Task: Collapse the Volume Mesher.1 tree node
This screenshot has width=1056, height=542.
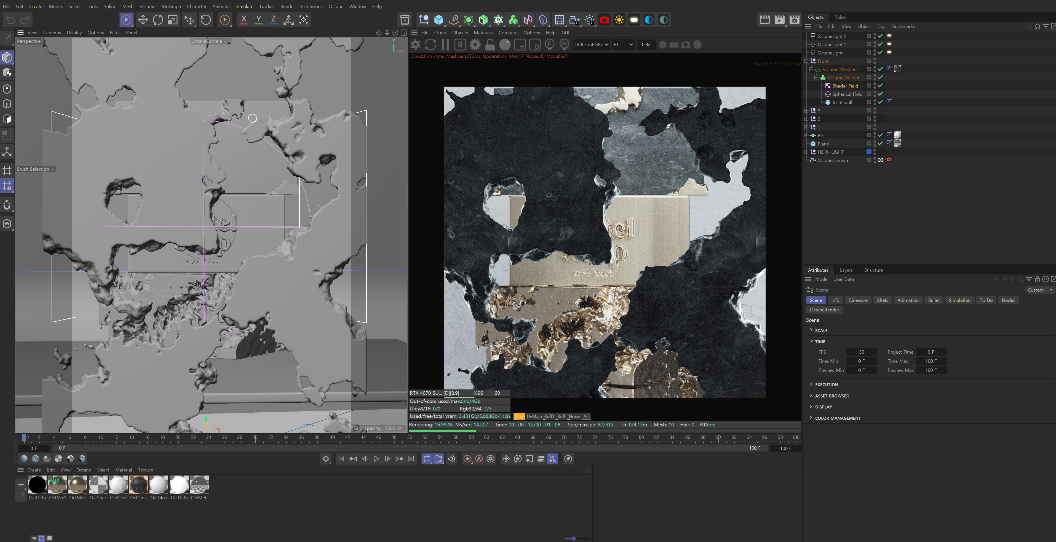Action: click(x=811, y=69)
